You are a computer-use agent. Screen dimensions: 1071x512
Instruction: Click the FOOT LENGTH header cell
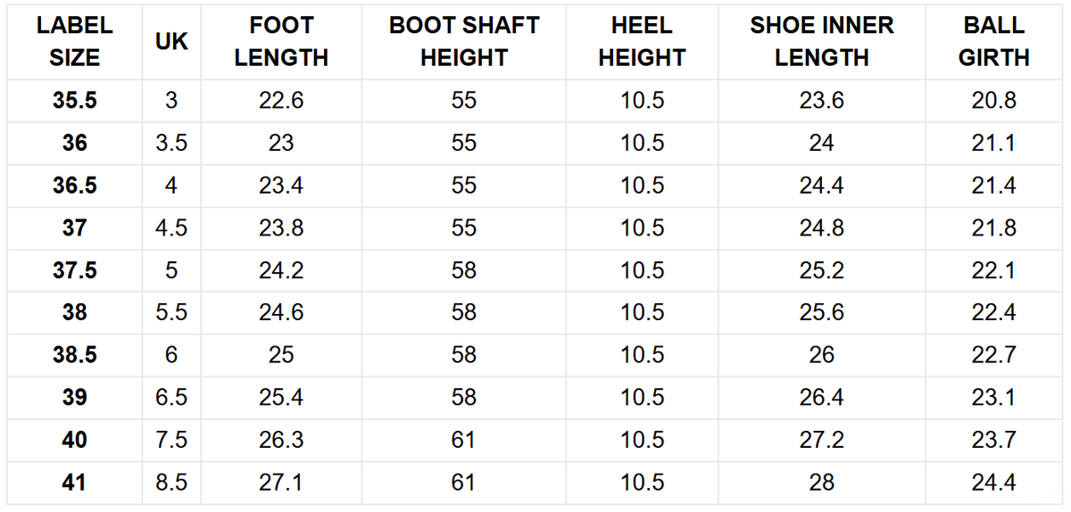tap(281, 42)
